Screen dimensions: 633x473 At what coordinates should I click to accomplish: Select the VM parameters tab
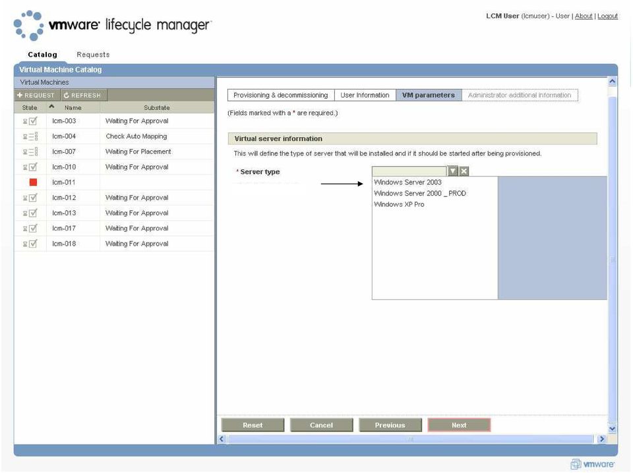pyautogui.click(x=429, y=95)
